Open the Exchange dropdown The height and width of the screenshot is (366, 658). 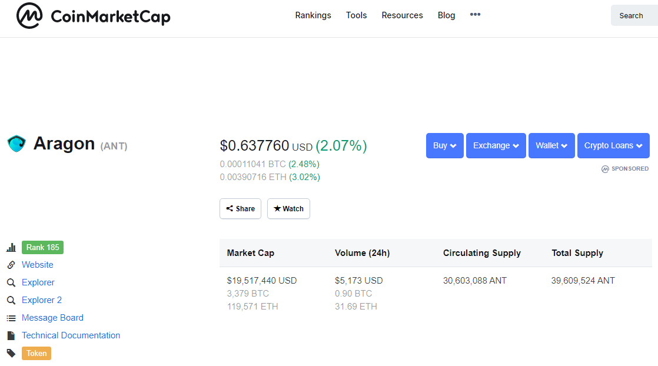(496, 146)
